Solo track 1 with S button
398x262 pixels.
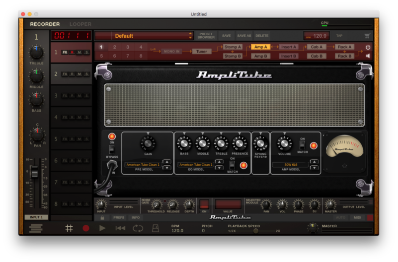tap(86, 53)
